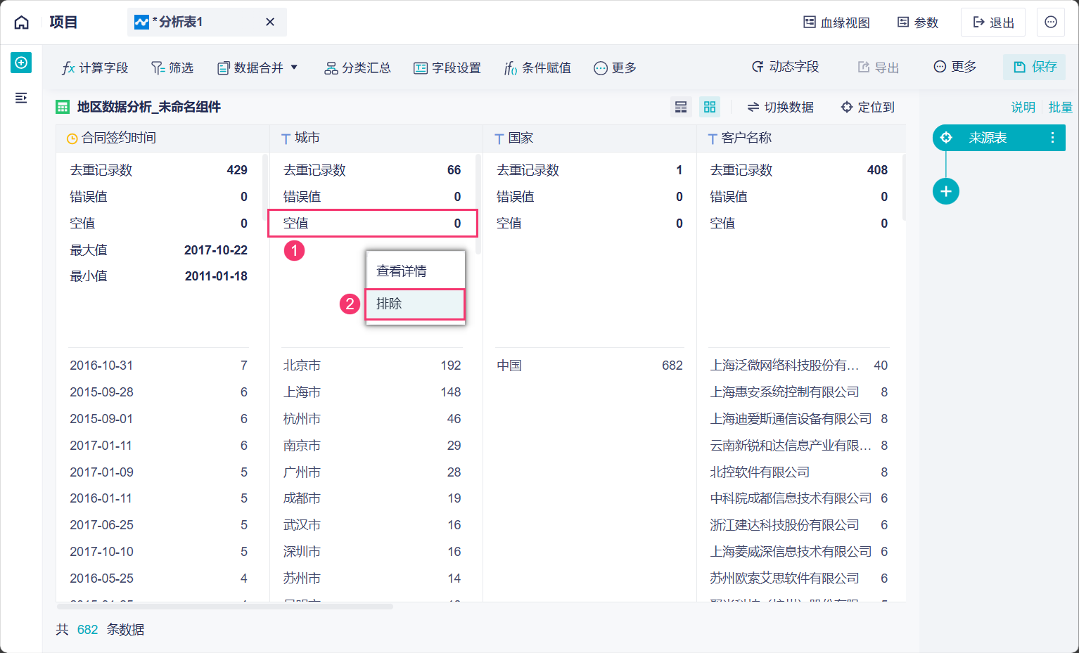Open 字段设置 field settings
Image resolution: width=1079 pixels, height=653 pixels.
[x=447, y=67]
